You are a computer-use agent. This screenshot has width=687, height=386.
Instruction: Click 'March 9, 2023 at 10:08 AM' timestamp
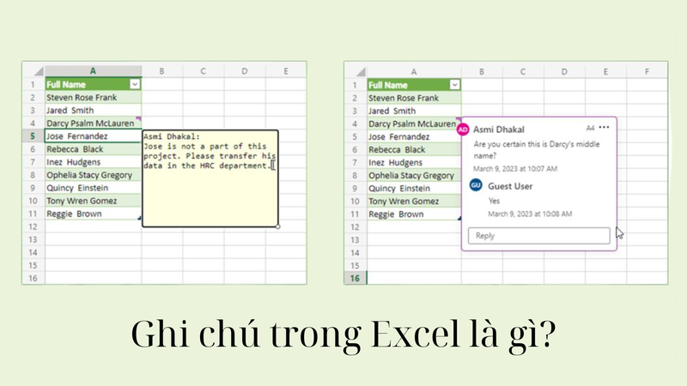530,214
